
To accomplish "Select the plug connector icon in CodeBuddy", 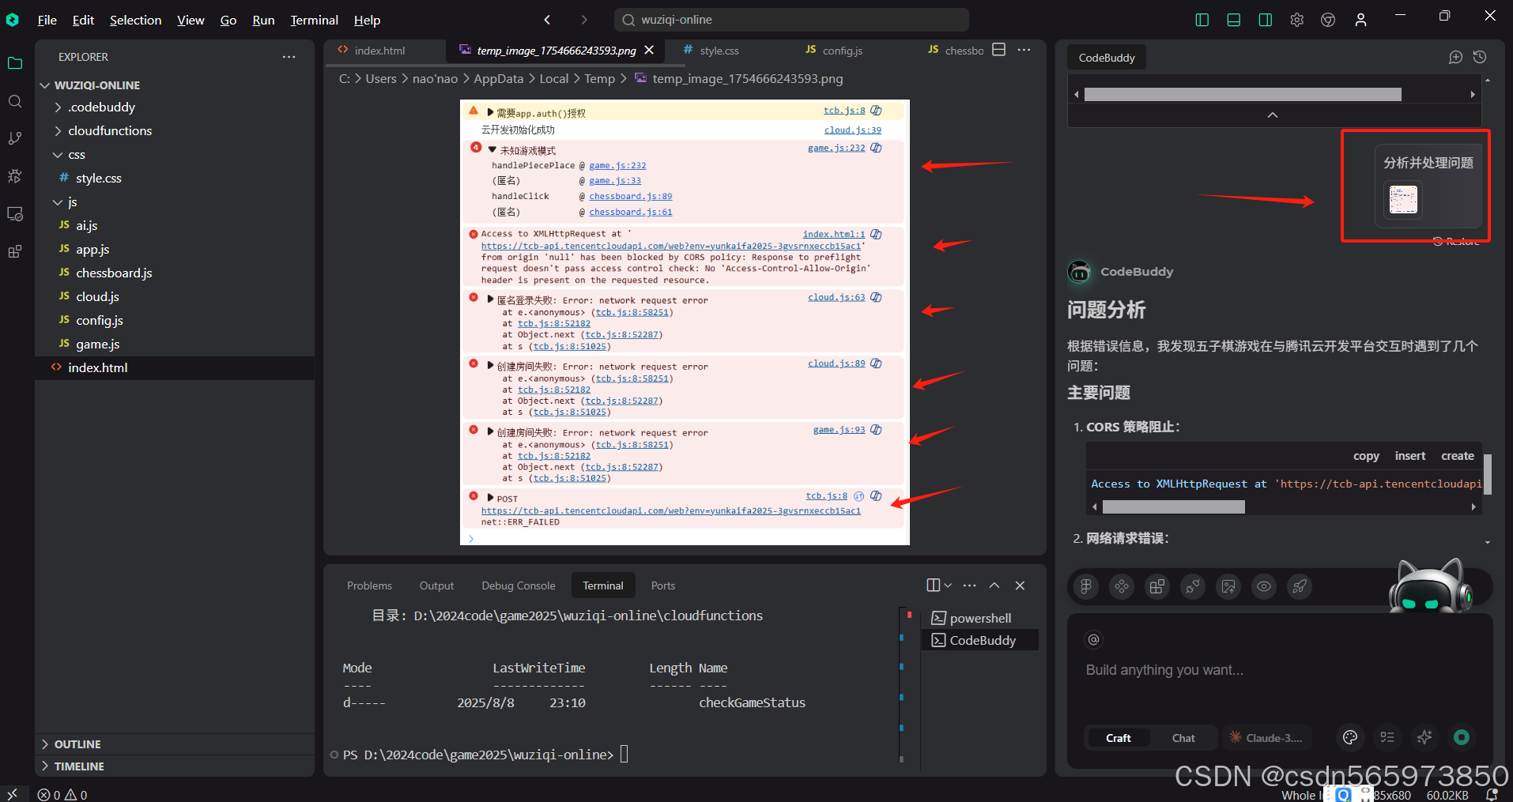I will [1192, 586].
